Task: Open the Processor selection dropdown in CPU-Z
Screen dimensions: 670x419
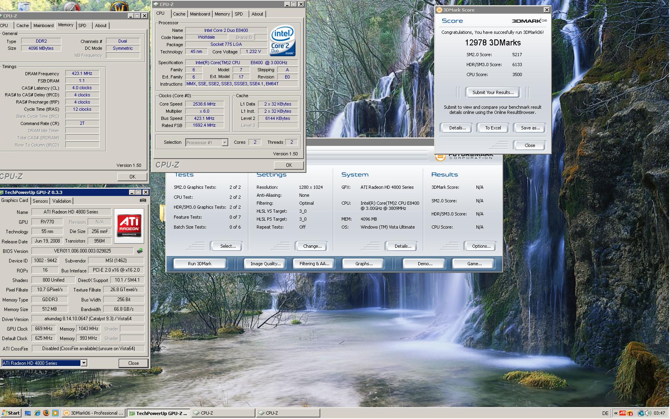Action: [225, 143]
